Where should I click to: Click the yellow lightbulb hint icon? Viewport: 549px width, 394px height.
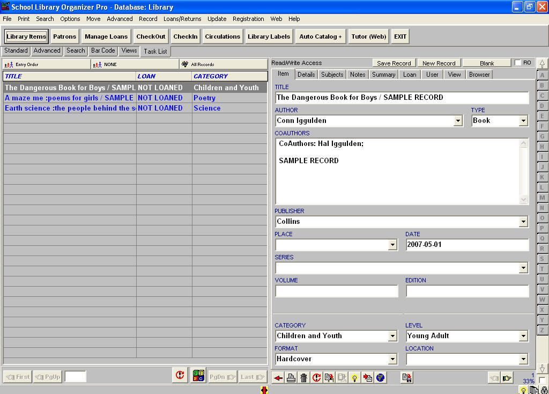coord(355,377)
